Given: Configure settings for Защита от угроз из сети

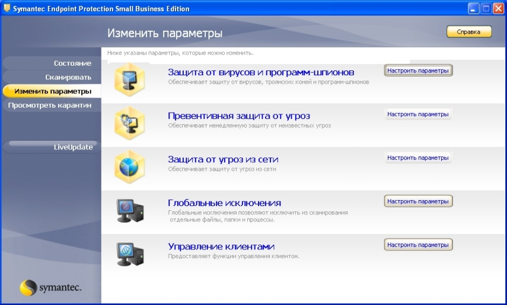Looking at the screenshot, I should [418, 158].
